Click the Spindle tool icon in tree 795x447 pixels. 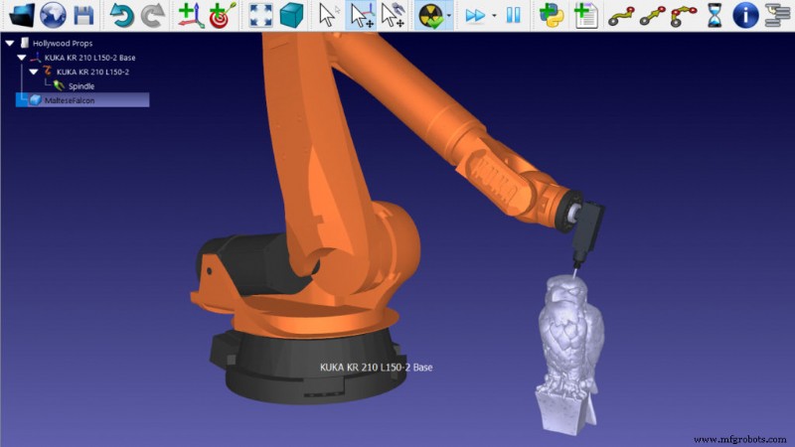[x=59, y=85]
